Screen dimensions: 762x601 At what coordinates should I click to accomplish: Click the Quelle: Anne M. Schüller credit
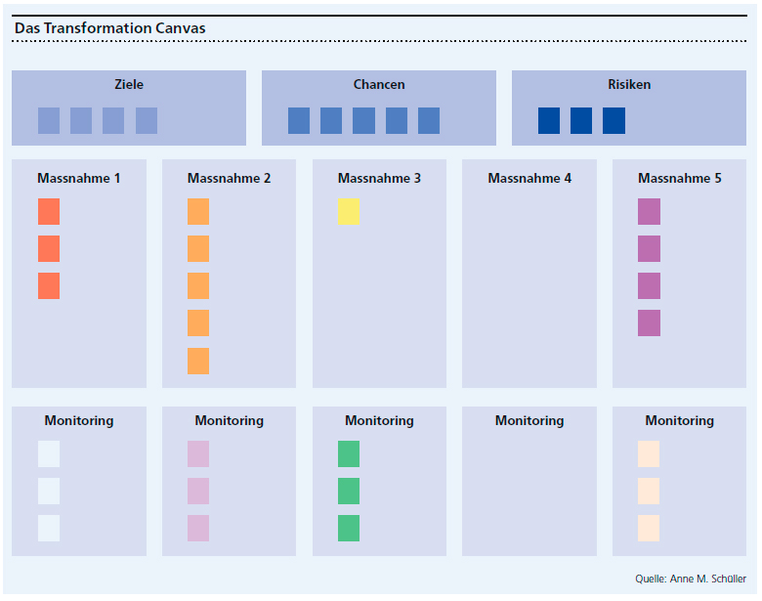690,579
